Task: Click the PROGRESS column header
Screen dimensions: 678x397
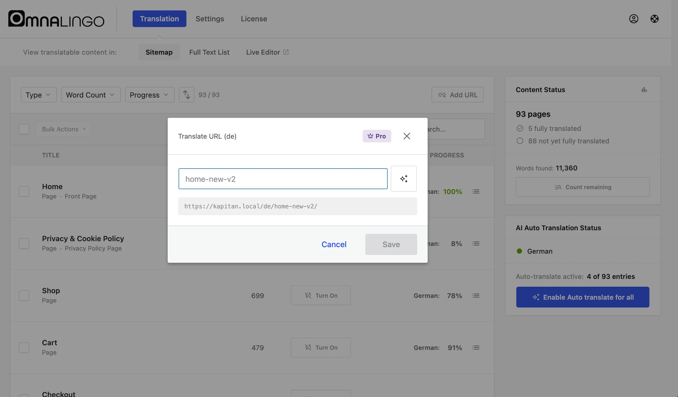Action: (447, 155)
